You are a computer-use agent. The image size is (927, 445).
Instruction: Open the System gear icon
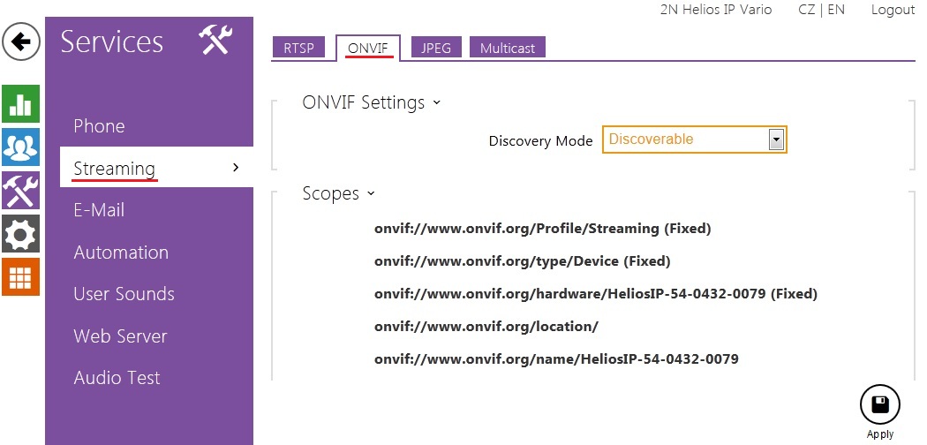tap(20, 234)
